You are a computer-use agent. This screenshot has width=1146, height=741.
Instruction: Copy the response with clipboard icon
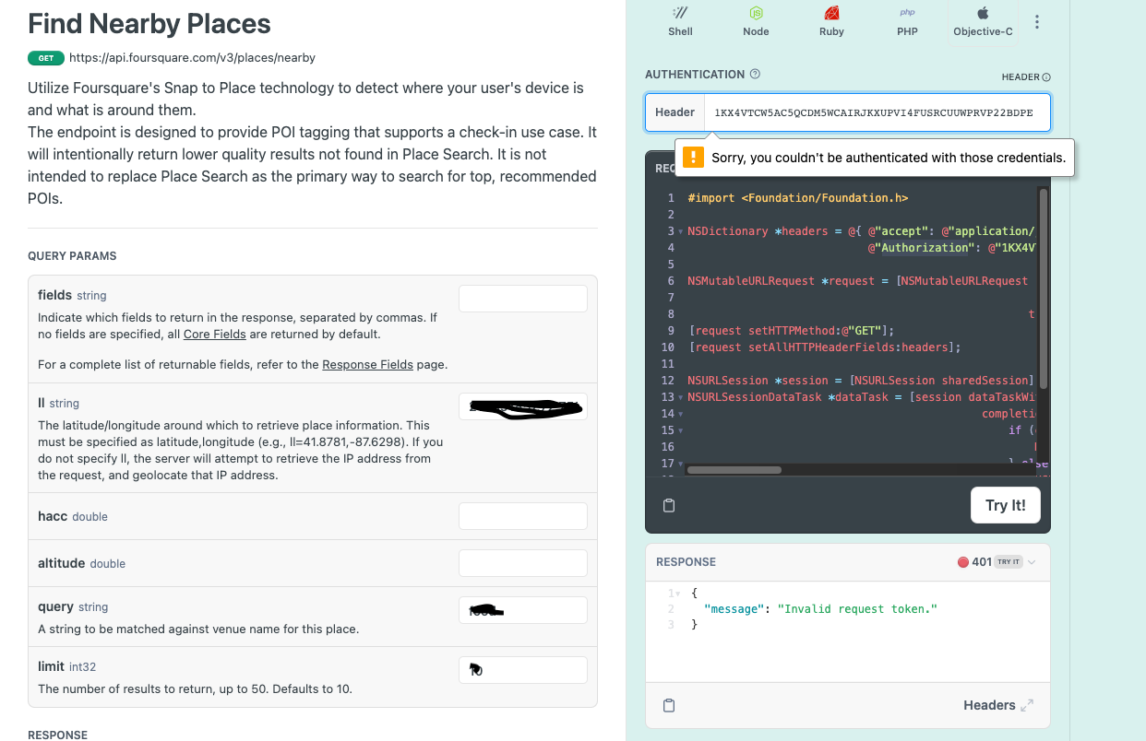[x=670, y=705]
